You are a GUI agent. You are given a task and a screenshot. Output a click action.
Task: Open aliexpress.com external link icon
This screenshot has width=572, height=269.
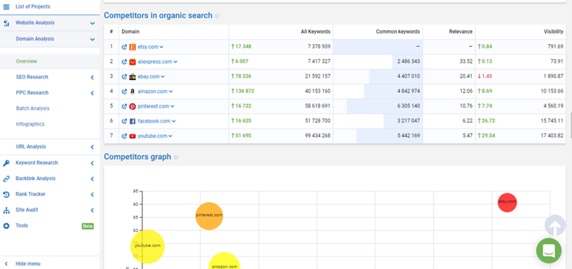124,62
